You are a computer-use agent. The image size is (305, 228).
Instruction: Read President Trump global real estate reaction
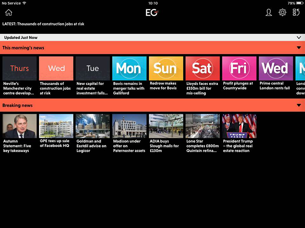pyautogui.click(x=238, y=146)
